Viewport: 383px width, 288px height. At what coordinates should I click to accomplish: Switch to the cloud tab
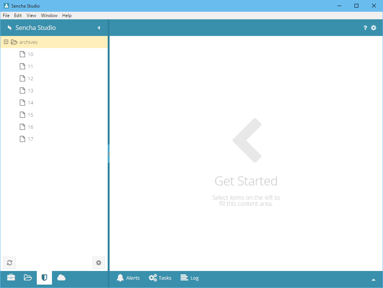61,277
